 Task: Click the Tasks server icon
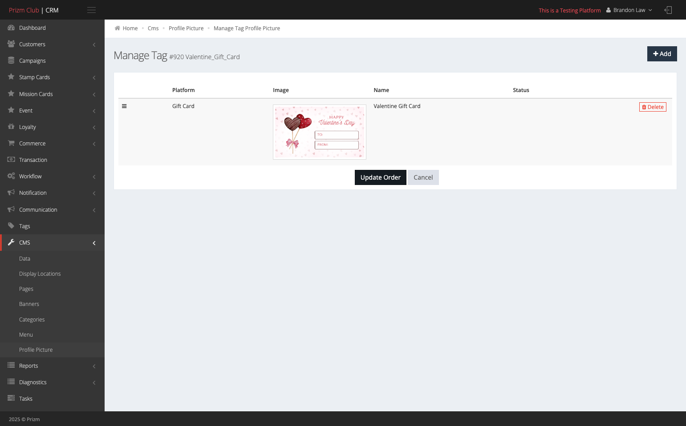pyautogui.click(x=11, y=398)
